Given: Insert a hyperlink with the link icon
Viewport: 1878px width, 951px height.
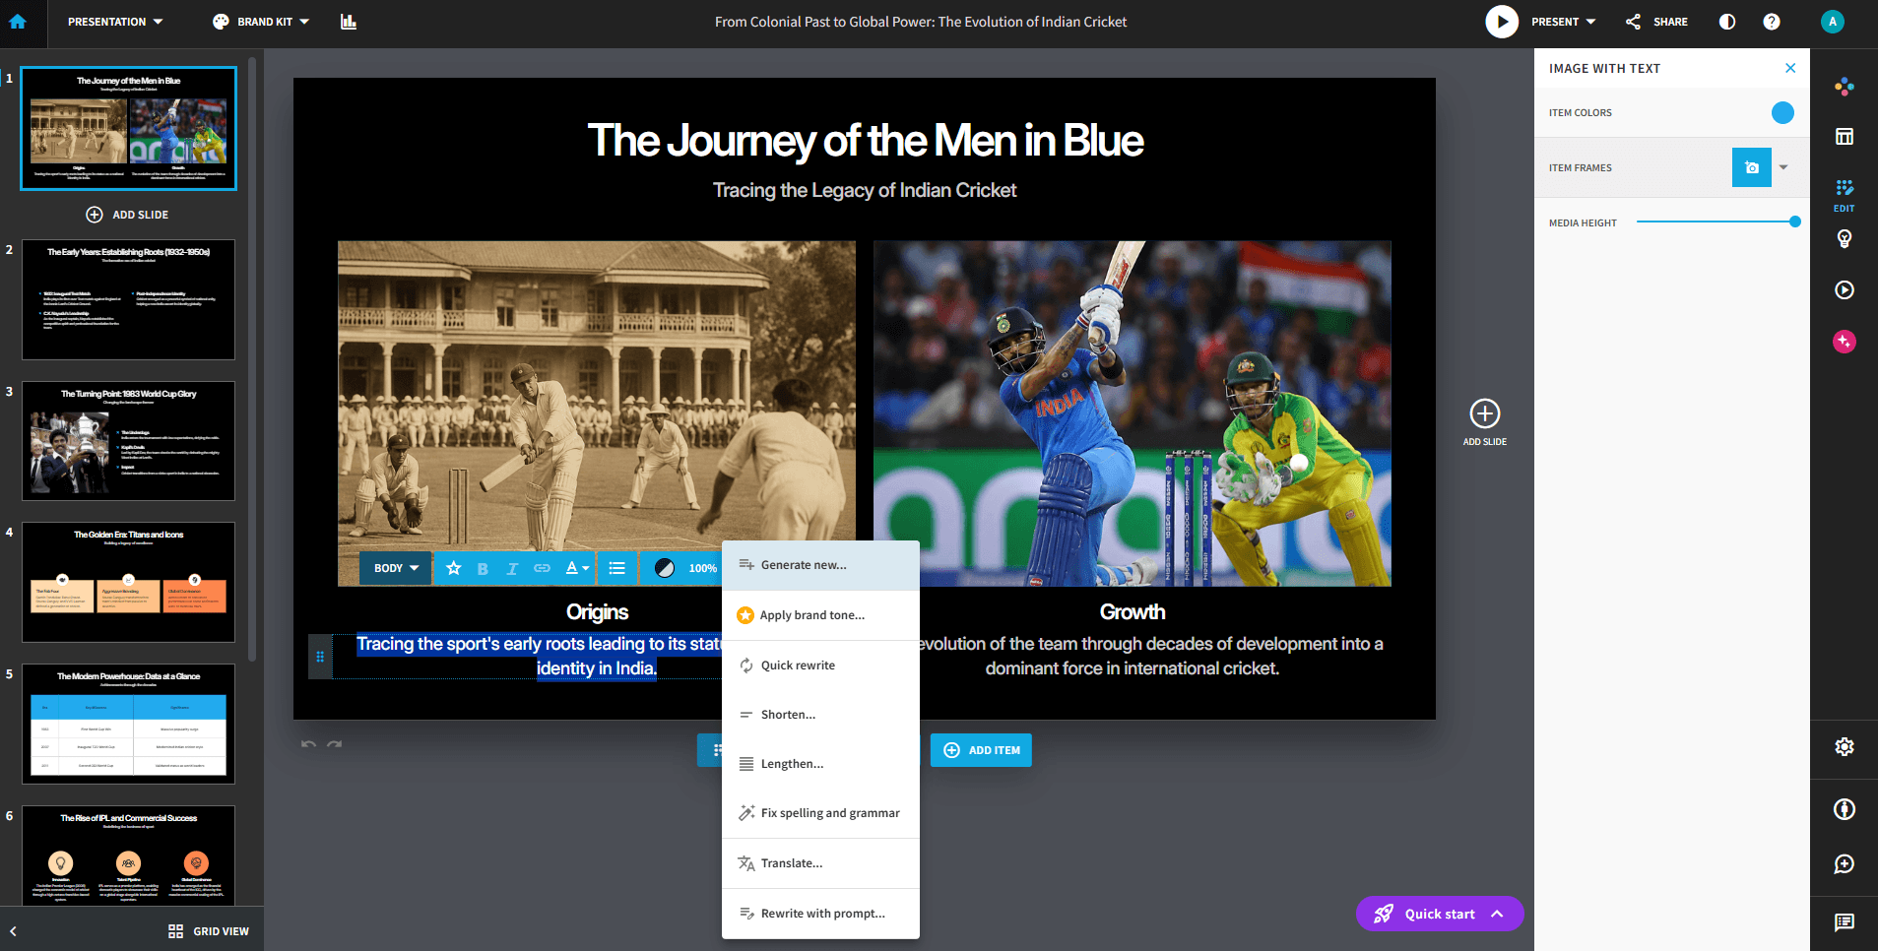Looking at the screenshot, I should [542, 568].
